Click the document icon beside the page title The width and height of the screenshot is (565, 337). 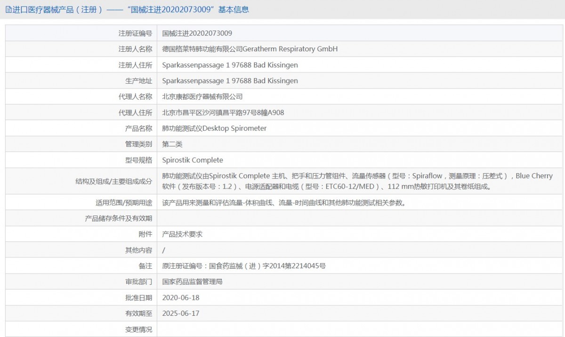tap(8, 9)
